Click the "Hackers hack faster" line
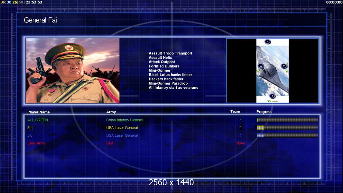The width and height of the screenshot is (343, 193). pos(166,79)
